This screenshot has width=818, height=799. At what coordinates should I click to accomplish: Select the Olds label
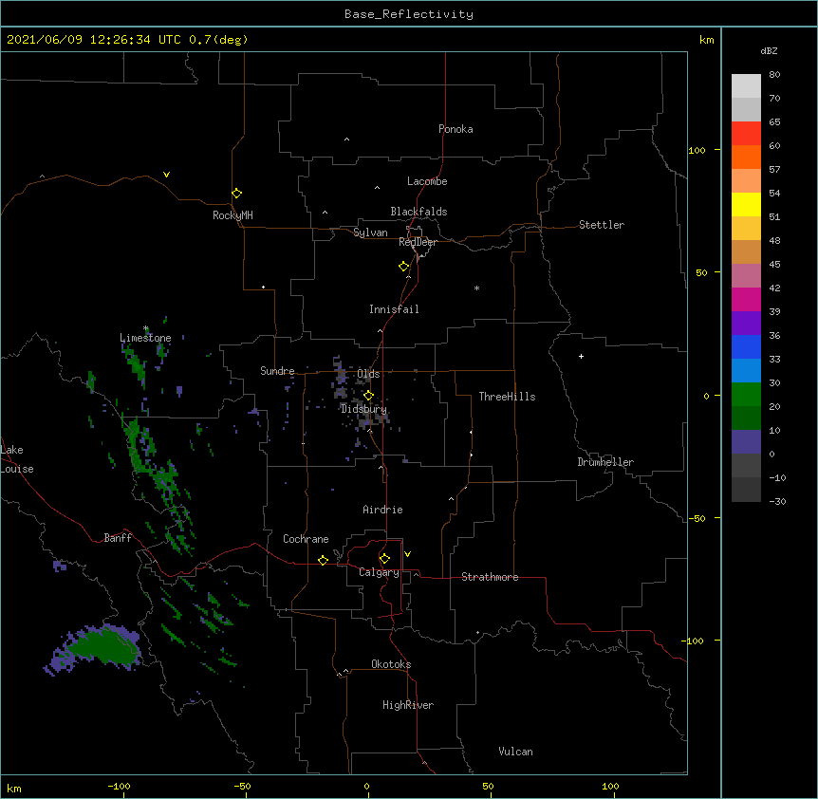point(368,374)
